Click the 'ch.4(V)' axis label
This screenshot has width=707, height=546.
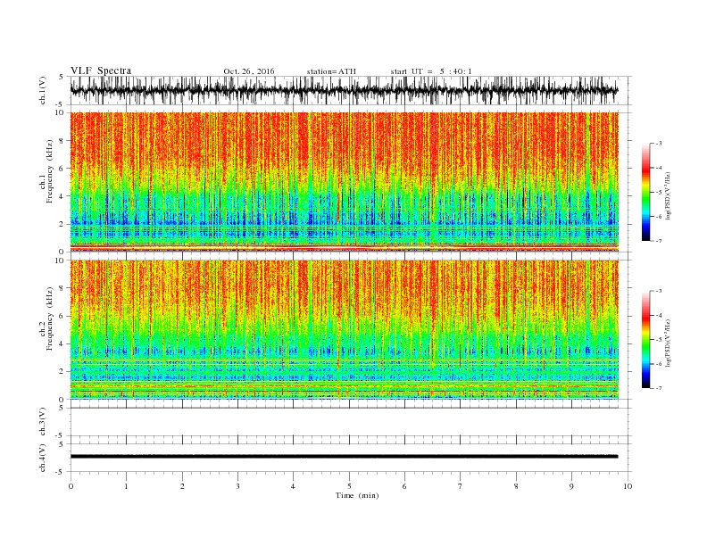pyautogui.click(x=43, y=458)
